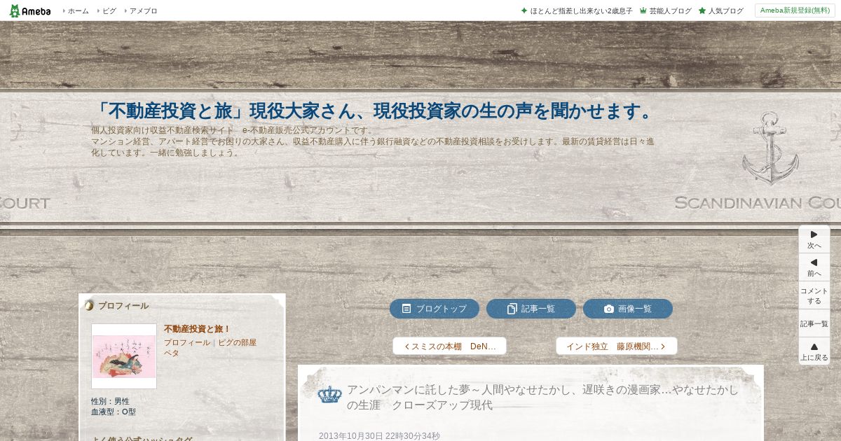Open アメブロ in top navigation
This screenshot has width=841, height=441.
coord(143,11)
